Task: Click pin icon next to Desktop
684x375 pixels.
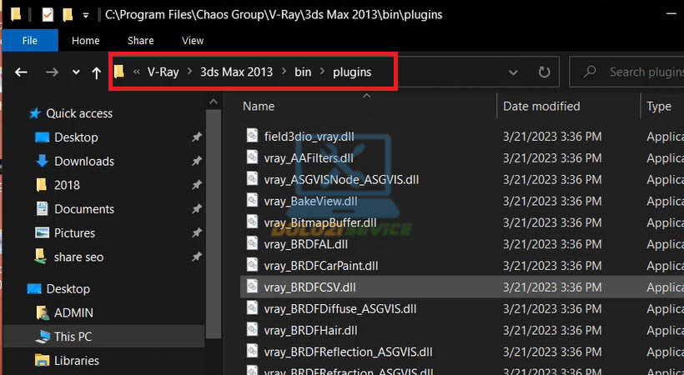Action: point(197,137)
